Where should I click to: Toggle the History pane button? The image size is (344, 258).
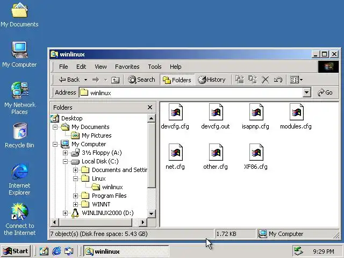212,80
